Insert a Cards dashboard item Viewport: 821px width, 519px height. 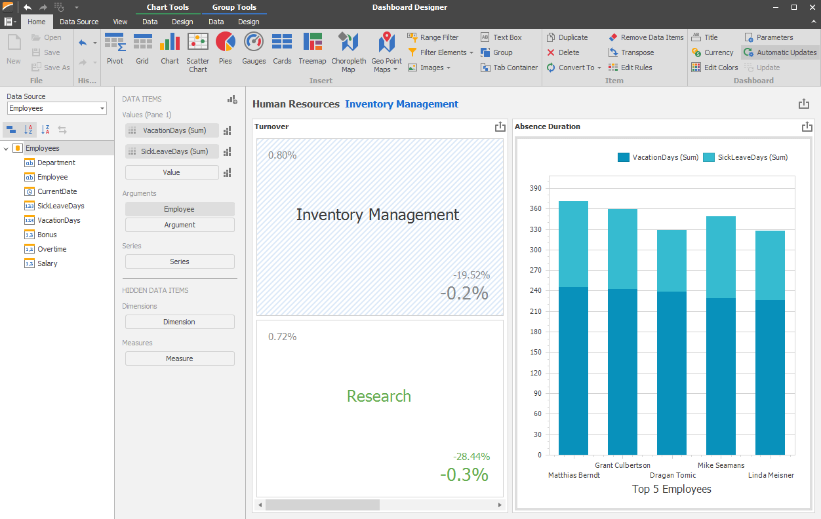[282, 52]
